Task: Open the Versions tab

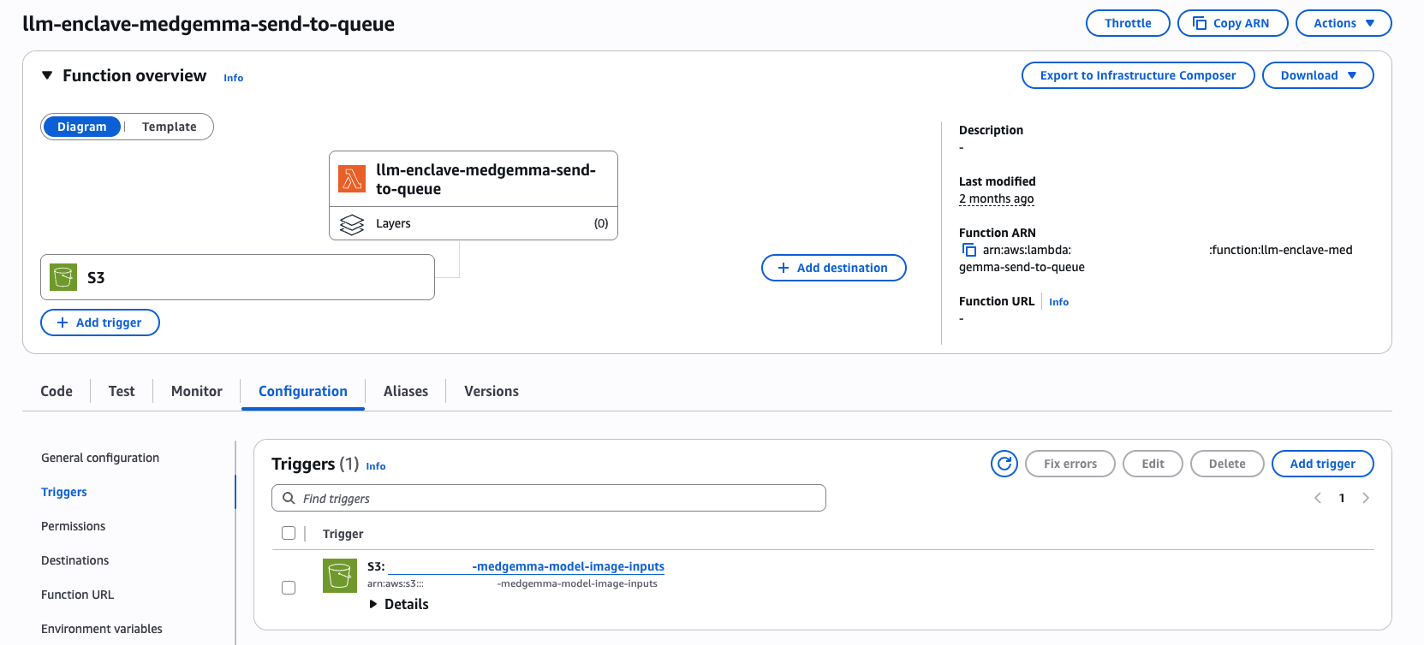Action: coord(492,391)
